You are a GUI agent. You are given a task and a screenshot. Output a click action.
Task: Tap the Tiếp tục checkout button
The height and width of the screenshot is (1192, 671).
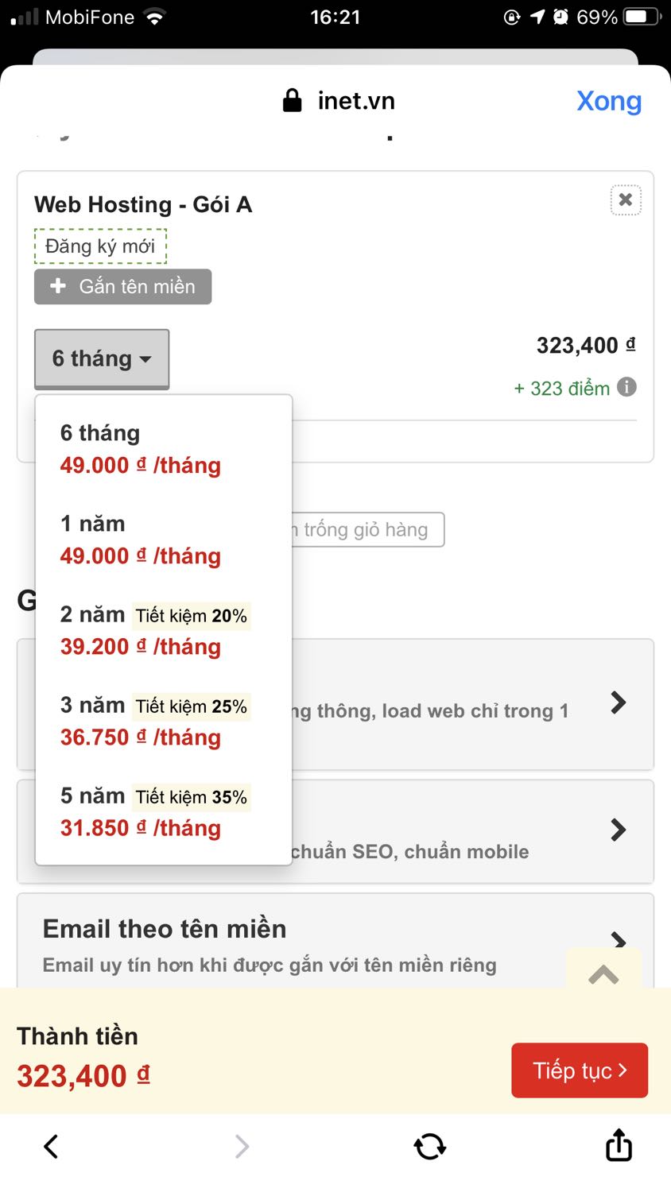(x=579, y=1070)
